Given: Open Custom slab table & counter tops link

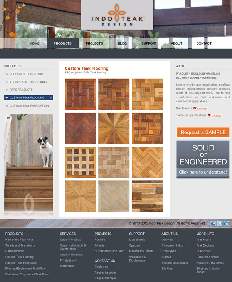Looking at the screenshot, I should pos(73,247).
